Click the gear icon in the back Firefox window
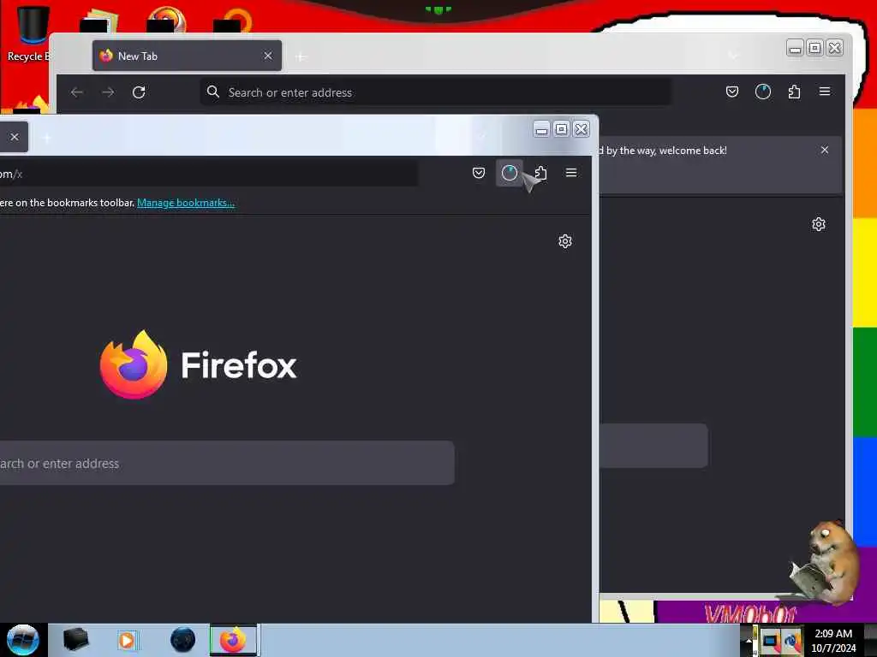Screen dimensions: 877x657 (818, 224)
